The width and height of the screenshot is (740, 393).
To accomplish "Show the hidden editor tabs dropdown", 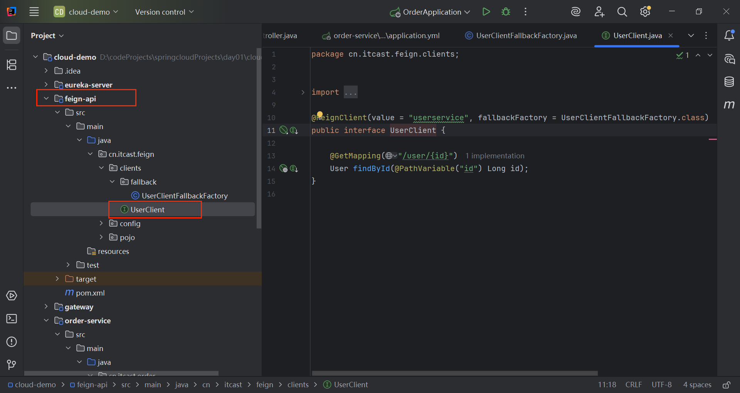I will pyautogui.click(x=691, y=35).
